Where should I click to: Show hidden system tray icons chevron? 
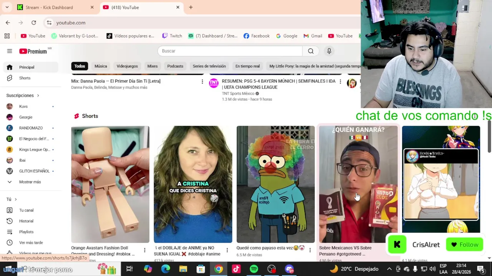pos(389,269)
